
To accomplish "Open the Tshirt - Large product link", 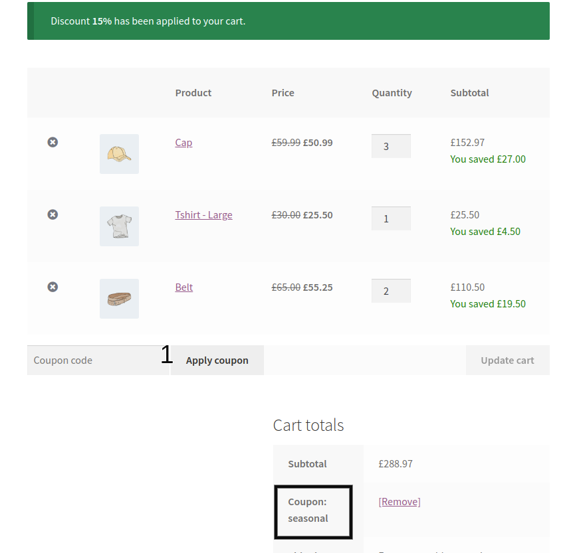I will tap(204, 215).
